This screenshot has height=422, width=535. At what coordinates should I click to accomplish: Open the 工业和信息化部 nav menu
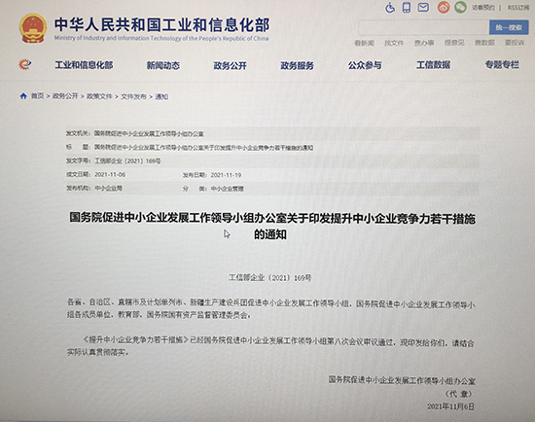point(84,65)
